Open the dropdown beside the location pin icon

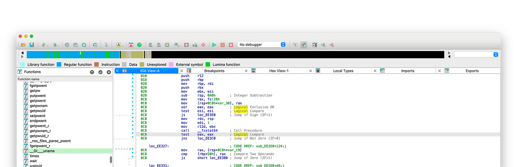(47, 46)
